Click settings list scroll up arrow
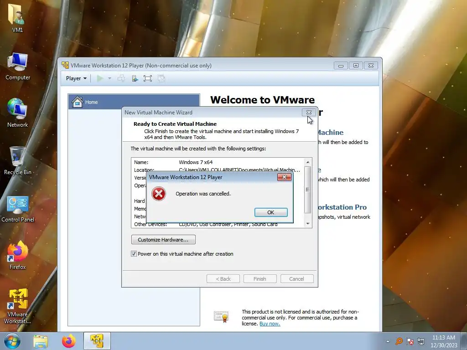This screenshot has width=467, height=350. tap(308, 162)
